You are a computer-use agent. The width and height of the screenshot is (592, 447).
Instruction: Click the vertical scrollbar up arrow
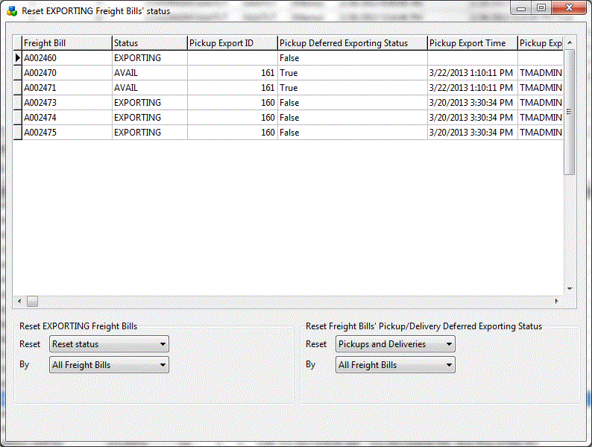570,42
